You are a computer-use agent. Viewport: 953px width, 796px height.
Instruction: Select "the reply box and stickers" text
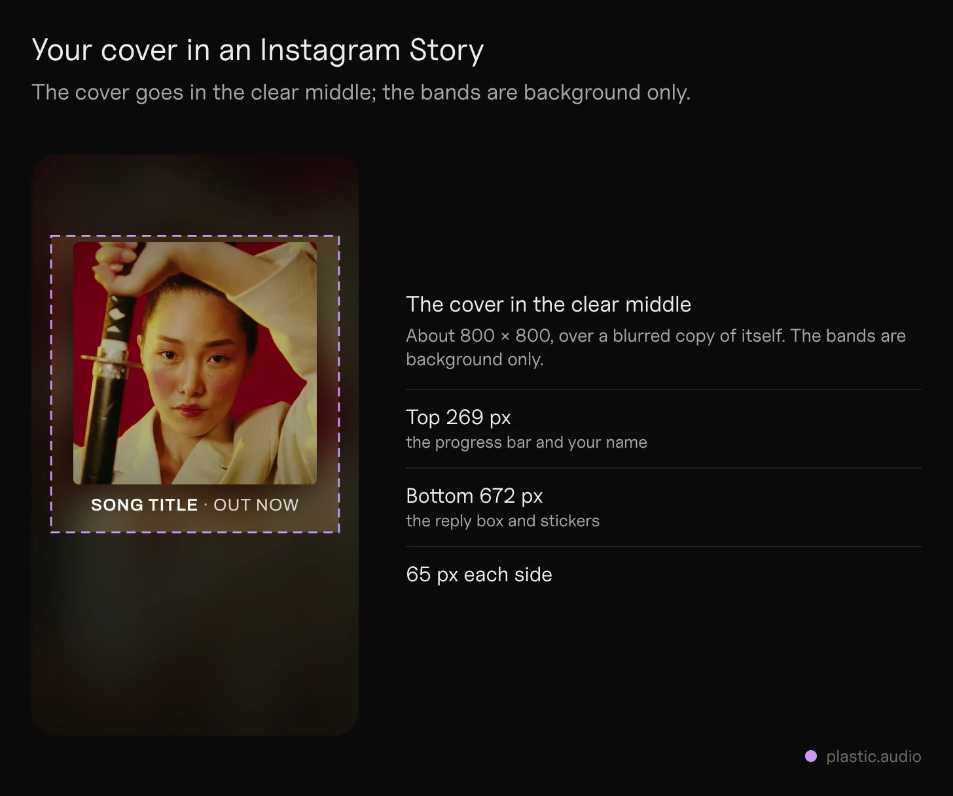click(x=503, y=521)
